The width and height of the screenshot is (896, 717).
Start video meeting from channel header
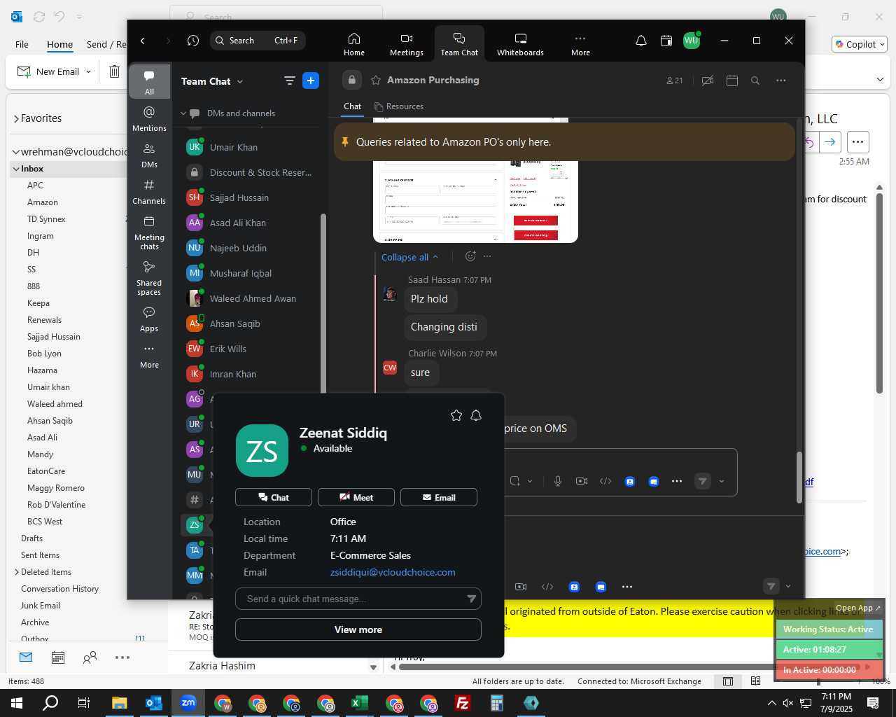tap(708, 81)
